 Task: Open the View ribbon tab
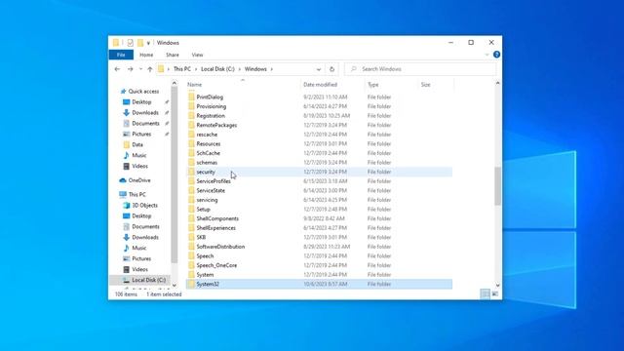(197, 55)
